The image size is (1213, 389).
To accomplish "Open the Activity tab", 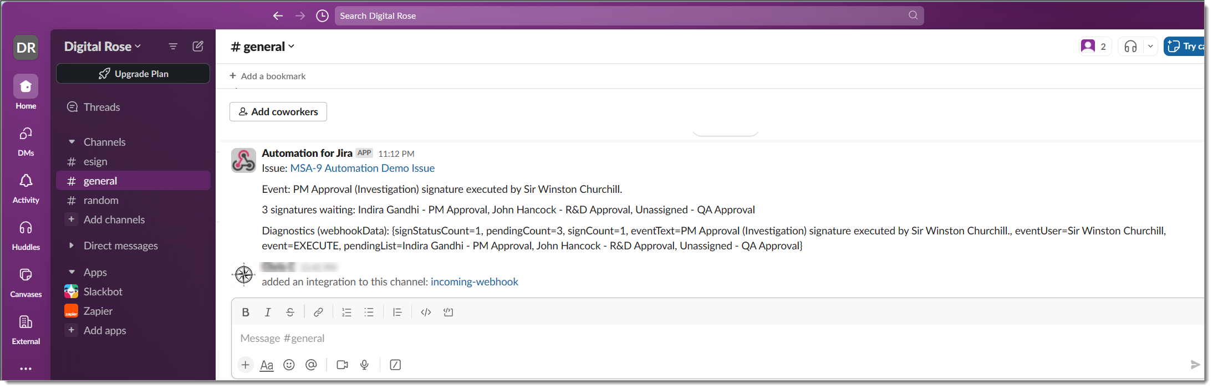I will 26,187.
